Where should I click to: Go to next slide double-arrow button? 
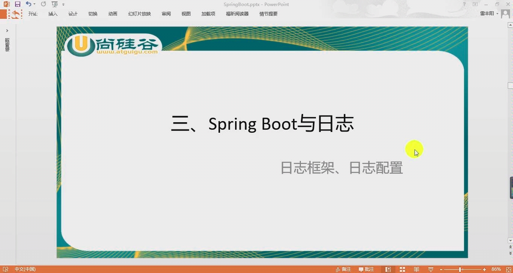tap(510, 254)
